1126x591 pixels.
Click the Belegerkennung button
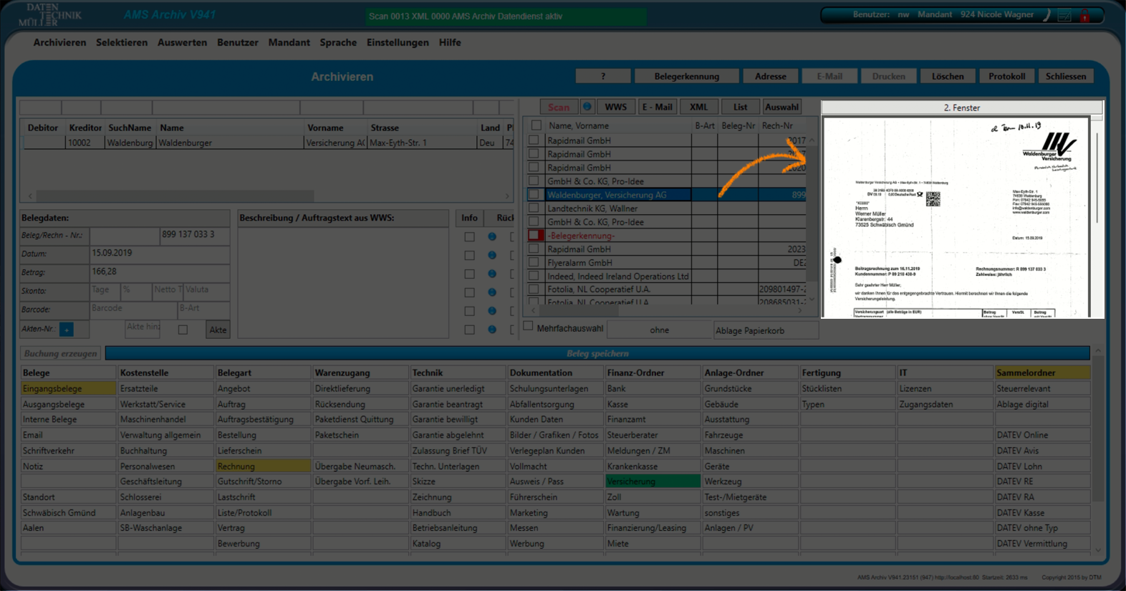pyautogui.click(x=686, y=76)
